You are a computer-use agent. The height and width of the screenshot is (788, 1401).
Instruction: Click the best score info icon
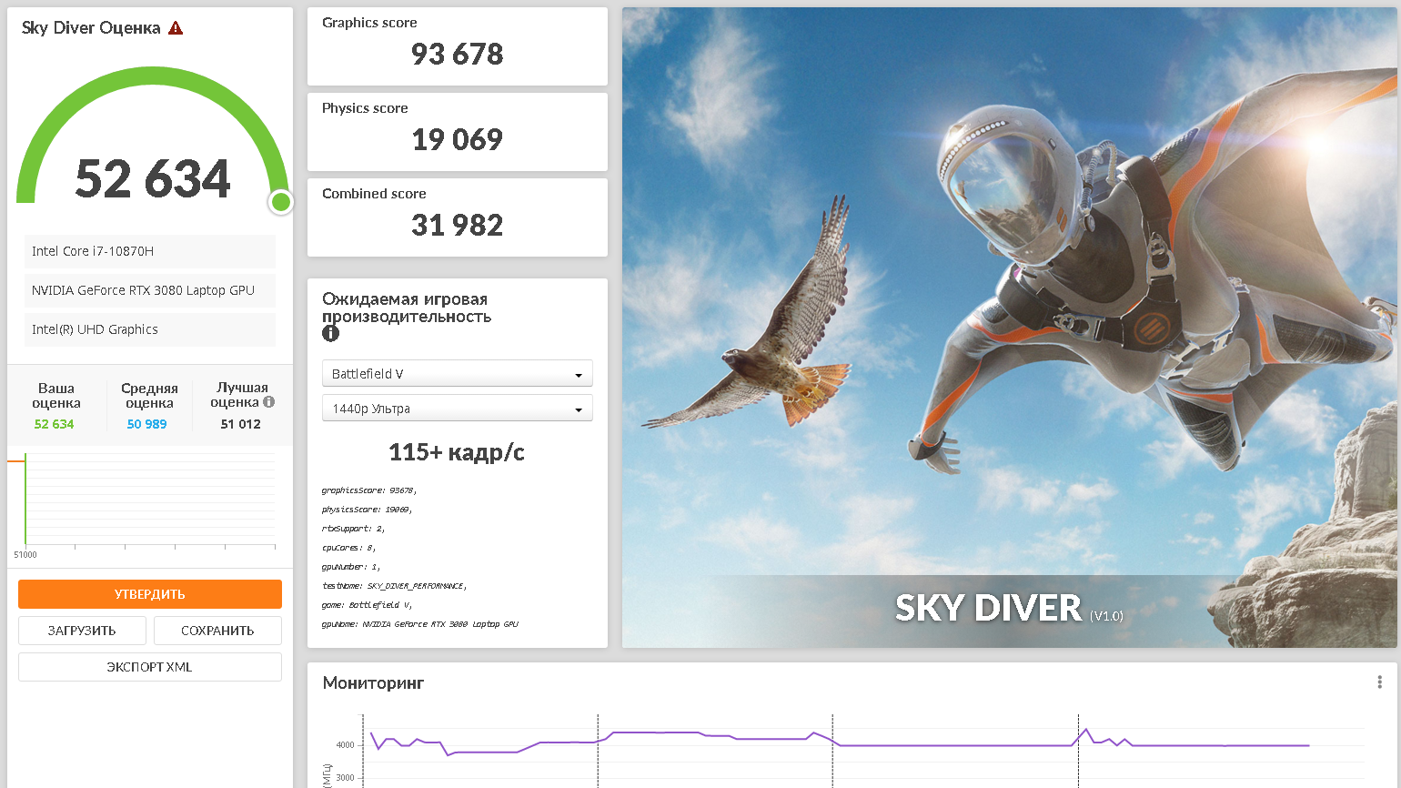(268, 402)
